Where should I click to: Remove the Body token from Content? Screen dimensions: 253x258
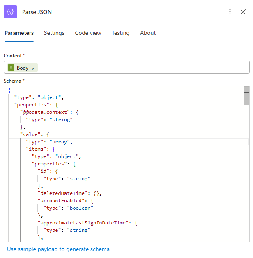[33, 68]
